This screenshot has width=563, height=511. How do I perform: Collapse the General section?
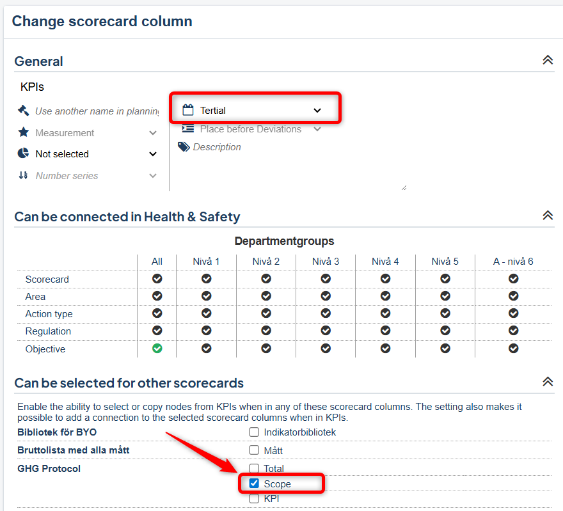(547, 60)
